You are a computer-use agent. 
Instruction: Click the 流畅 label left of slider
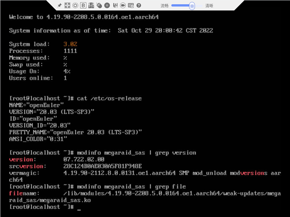[164, 6]
